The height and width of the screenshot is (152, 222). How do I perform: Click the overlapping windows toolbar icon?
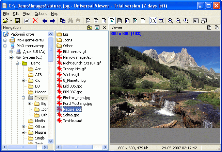(x=204, y=21)
